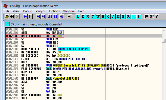Screen dimensions: 166x100
Task: Open References window with R button
Action: 128,17
